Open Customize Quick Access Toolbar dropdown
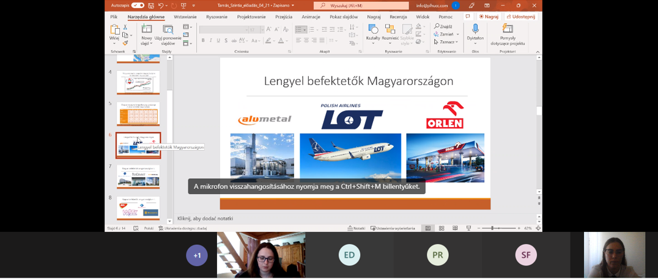Viewport: 658px width, 279px height. point(193,5)
